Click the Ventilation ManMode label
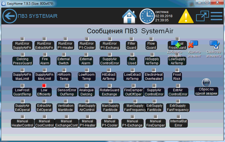This screenshot has width=225, height=142. [x=66, y=108]
